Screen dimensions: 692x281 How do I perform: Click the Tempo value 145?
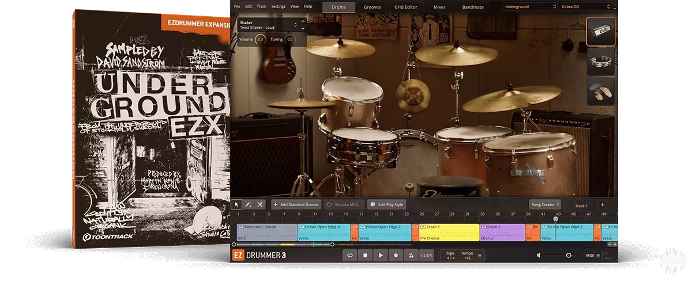click(467, 258)
